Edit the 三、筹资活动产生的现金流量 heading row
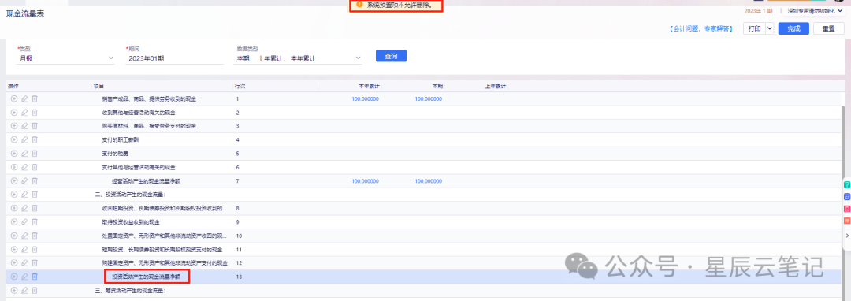This screenshot has height=301, width=851. (24, 290)
